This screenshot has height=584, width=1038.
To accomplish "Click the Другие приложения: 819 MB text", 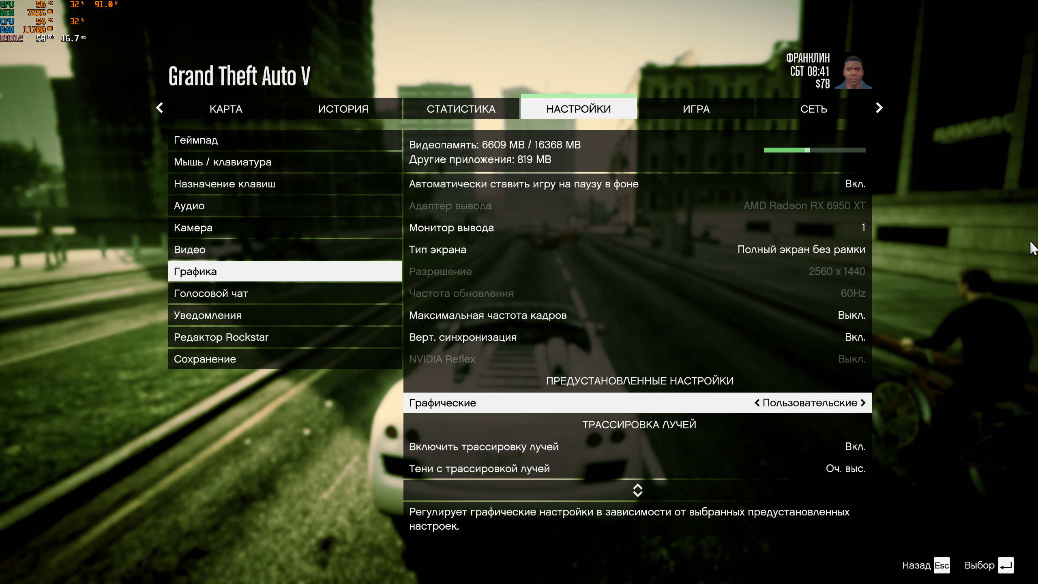I will coord(480,159).
